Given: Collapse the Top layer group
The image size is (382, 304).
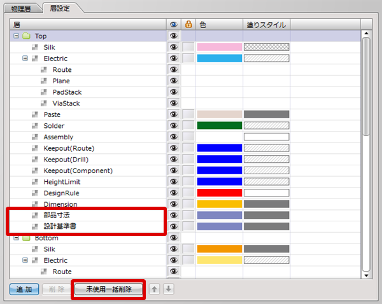Looking at the screenshot, I should pos(16,36).
